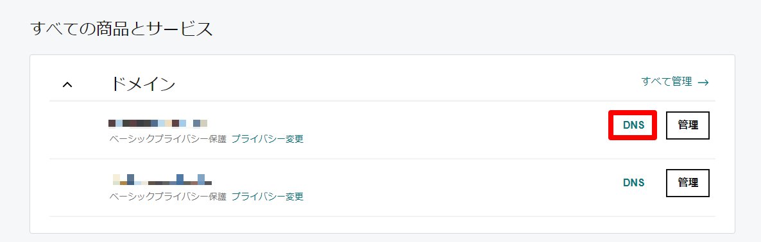761x242 pixels.
Task: Select the second blurred domain name
Action: tap(161, 179)
